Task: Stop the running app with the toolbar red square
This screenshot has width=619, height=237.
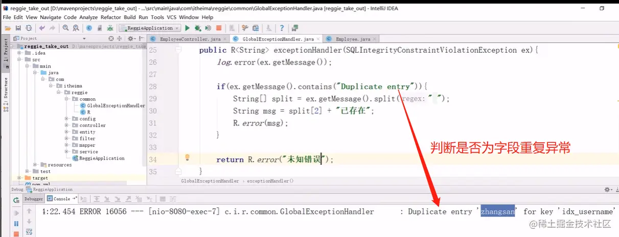Action: (x=219, y=28)
